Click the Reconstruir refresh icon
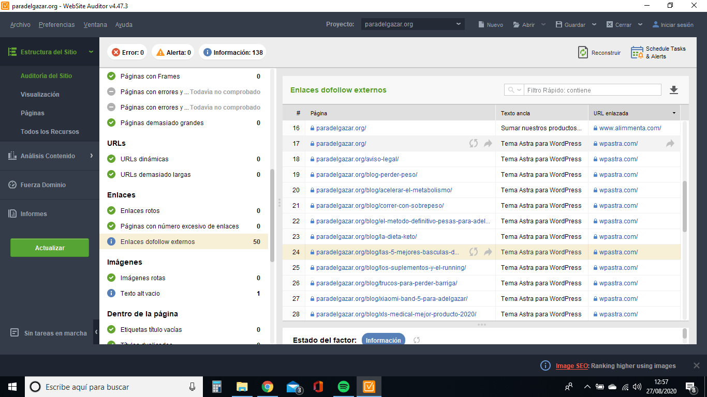707x397 pixels. 583,52
